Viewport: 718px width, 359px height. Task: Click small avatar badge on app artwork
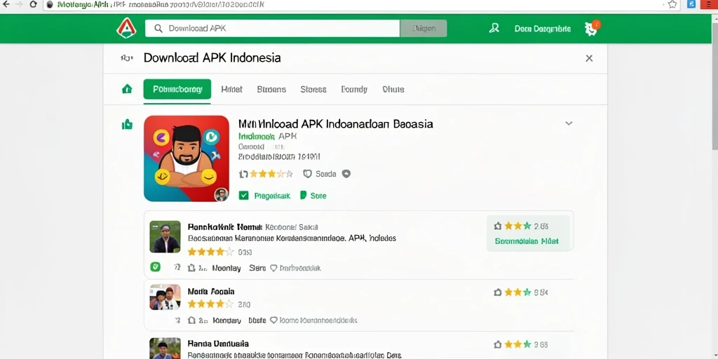221,194
